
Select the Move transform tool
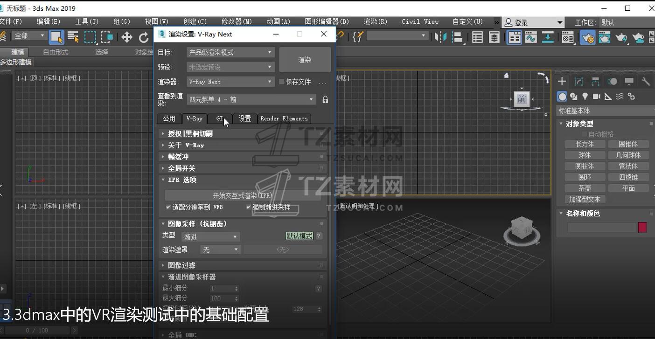(126, 37)
